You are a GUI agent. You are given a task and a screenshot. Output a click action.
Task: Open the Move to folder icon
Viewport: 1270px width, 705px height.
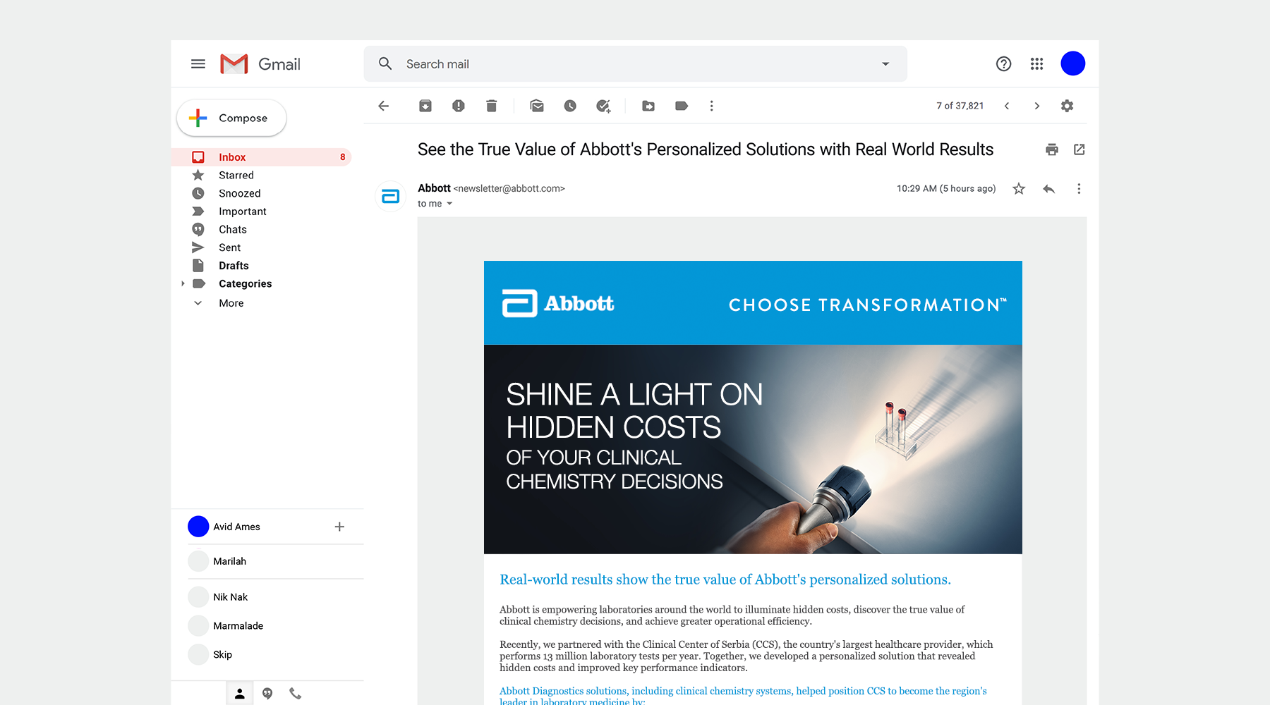[648, 106]
